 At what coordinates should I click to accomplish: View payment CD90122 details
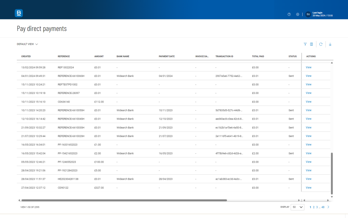click(x=308, y=188)
